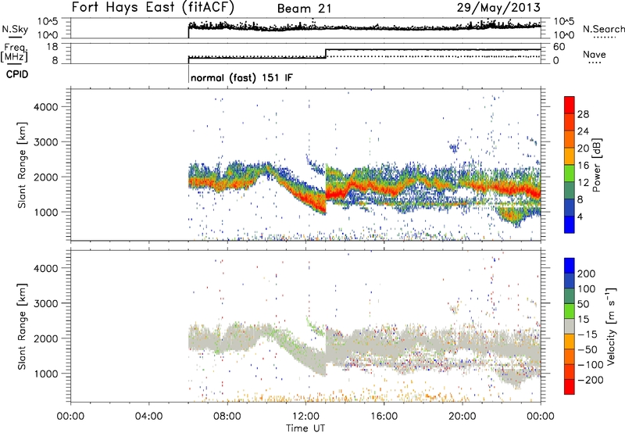
Task: Click the 'Freq. [MHz]' axis label
Action: 14,53
